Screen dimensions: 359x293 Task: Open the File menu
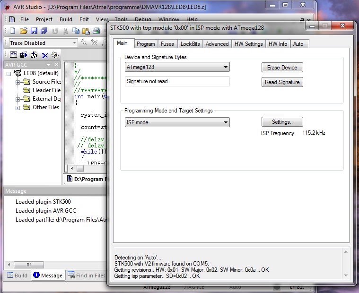click(x=25, y=19)
